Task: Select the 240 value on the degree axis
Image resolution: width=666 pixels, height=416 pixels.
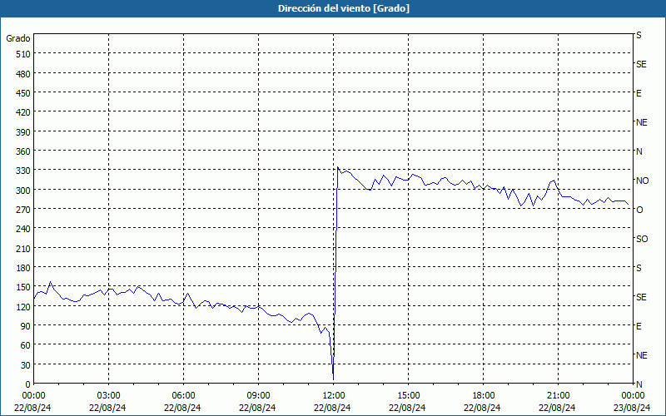Action: point(23,229)
